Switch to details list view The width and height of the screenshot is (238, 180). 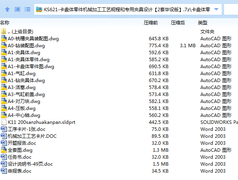coord(27,9)
